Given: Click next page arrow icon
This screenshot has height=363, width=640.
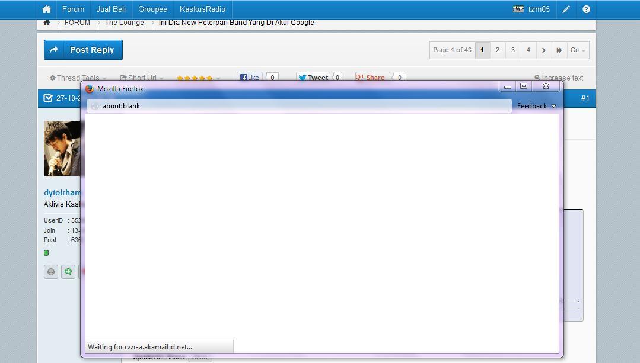Looking at the screenshot, I should click(x=544, y=50).
